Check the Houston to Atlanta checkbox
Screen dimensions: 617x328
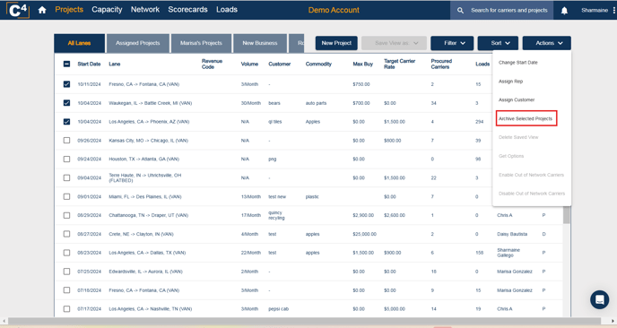click(x=67, y=159)
